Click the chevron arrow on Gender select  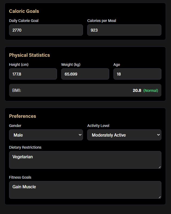click(x=80, y=135)
